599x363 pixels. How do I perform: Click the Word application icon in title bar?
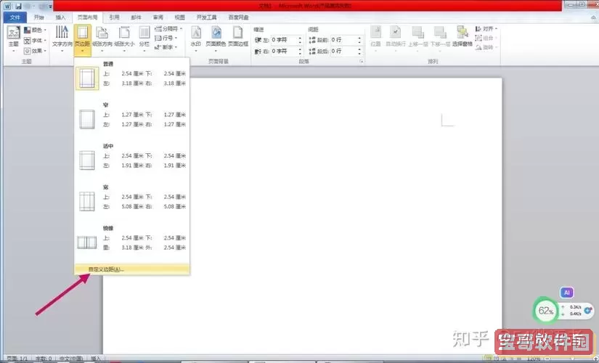8,6
